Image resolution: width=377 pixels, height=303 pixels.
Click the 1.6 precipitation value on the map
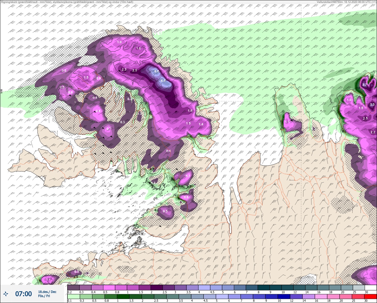click(x=138, y=48)
